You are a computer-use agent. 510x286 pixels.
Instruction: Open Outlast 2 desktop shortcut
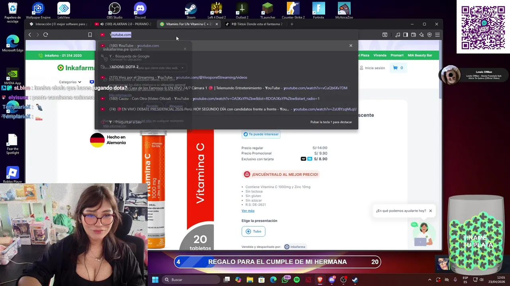[242, 11]
